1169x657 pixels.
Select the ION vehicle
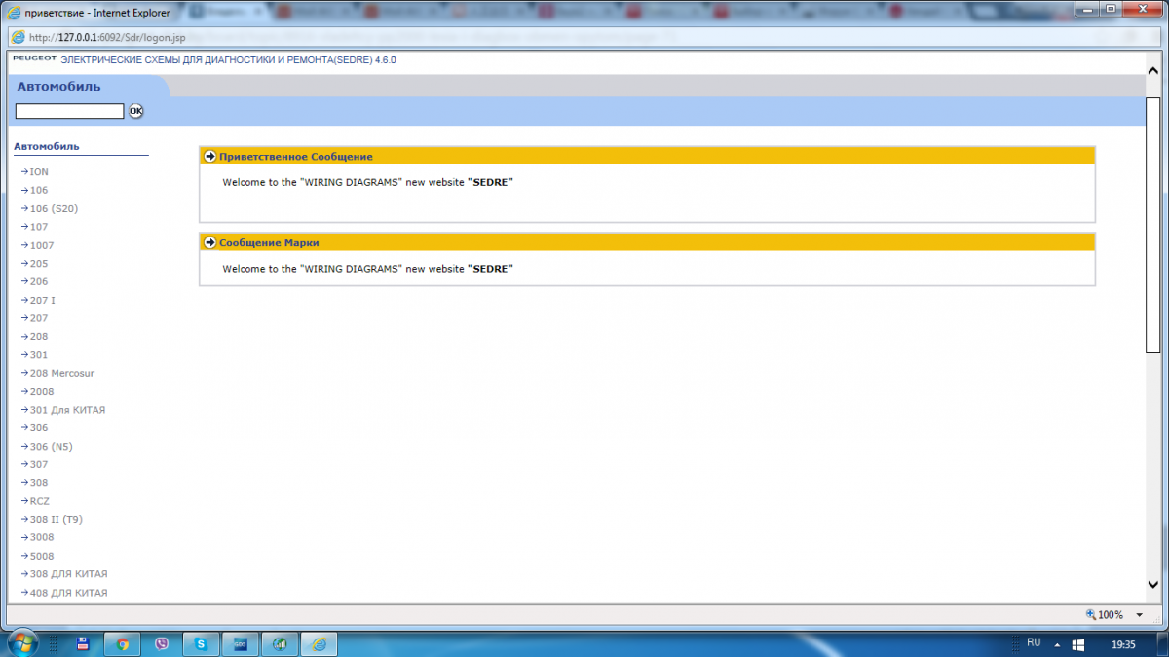pos(39,172)
